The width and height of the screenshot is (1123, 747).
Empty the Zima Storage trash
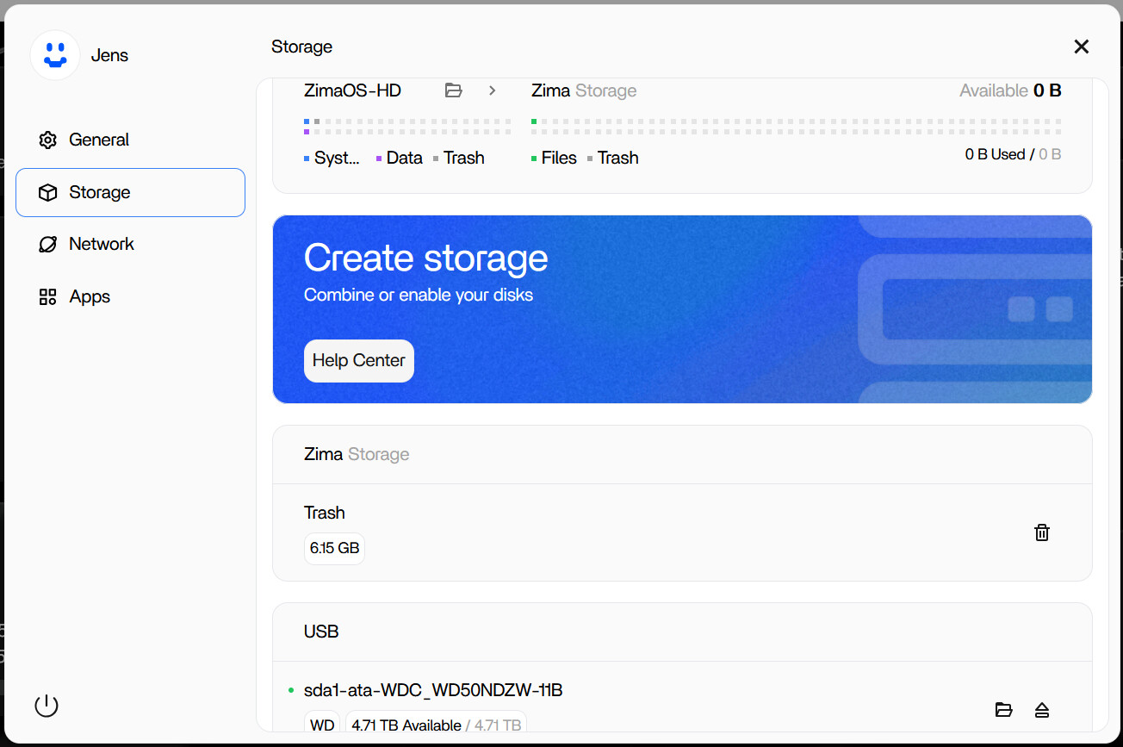(1041, 532)
